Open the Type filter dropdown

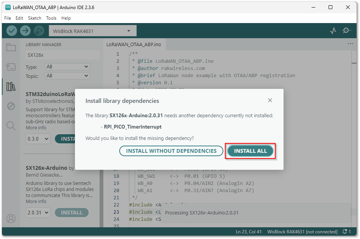[x=67, y=67]
